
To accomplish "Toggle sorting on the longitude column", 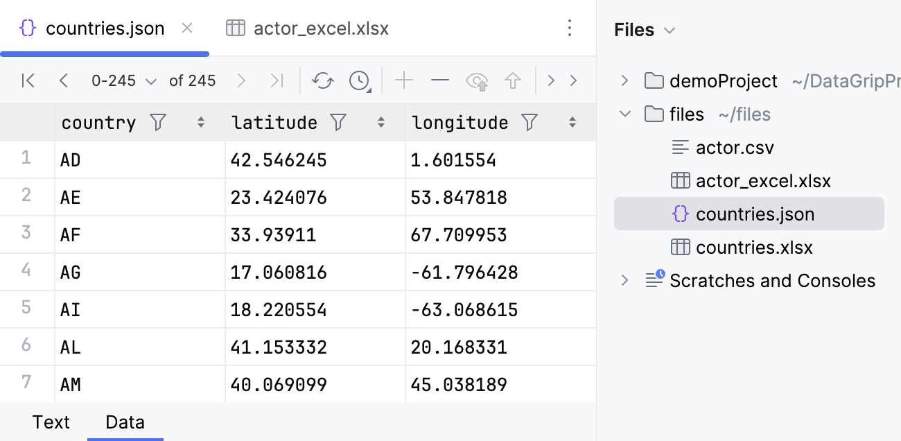I will (x=572, y=122).
